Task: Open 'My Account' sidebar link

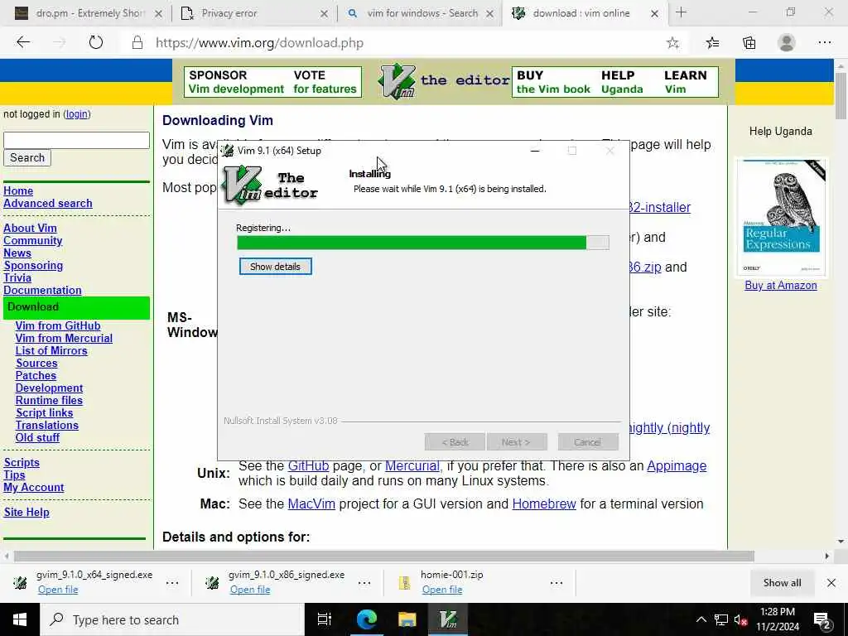Action: coord(33,488)
